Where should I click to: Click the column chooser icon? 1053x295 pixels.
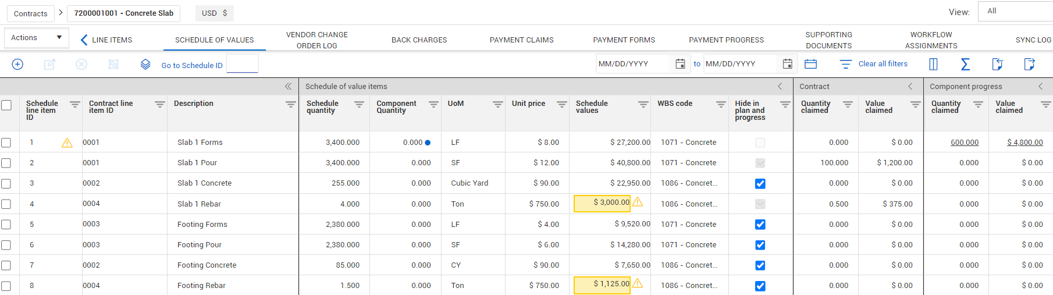click(x=933, y=65)
